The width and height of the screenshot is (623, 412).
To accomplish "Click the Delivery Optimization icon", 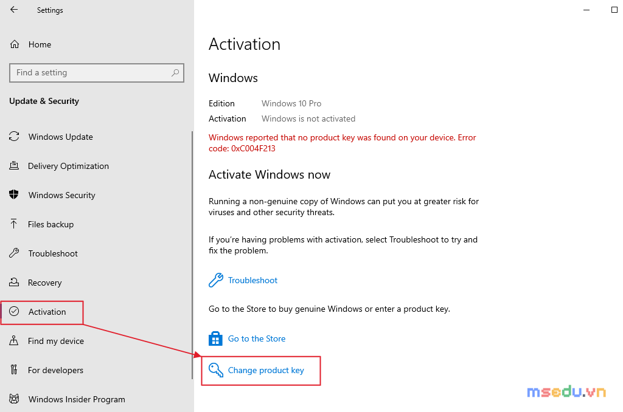I will (14, 165).
